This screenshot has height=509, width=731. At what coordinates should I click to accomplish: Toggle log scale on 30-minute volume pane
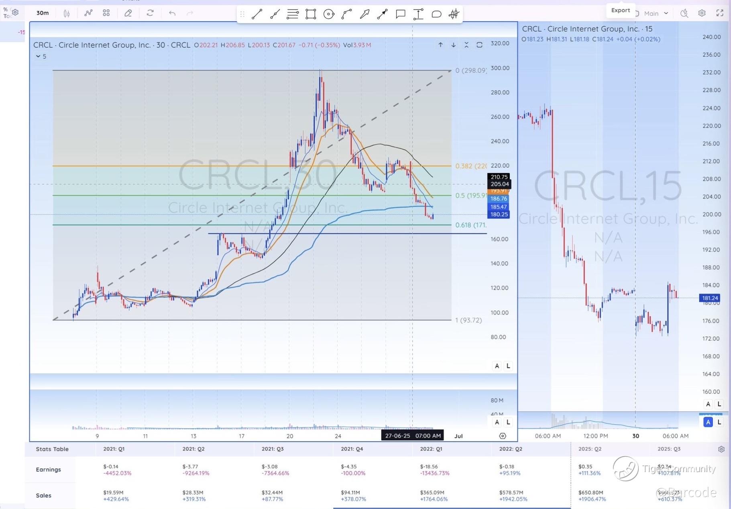pyautogui.click(x=508, y=422)
